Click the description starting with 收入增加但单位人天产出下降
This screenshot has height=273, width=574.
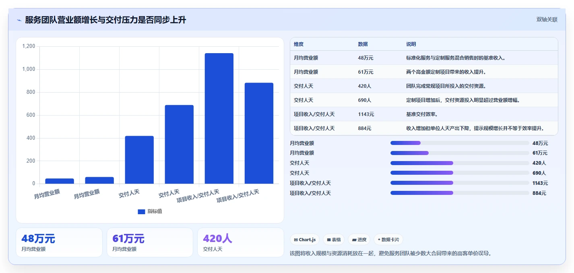(475, 128)
